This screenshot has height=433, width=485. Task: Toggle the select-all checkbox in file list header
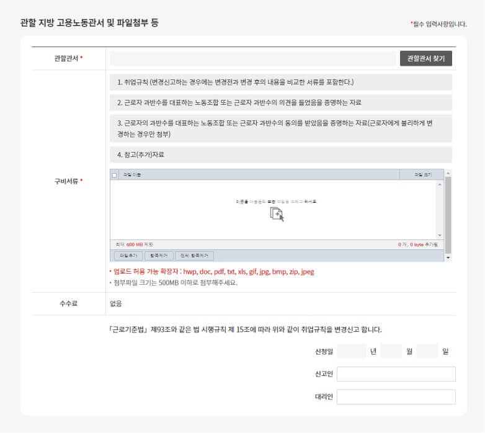pyautogui.click(x=115, y=175)
